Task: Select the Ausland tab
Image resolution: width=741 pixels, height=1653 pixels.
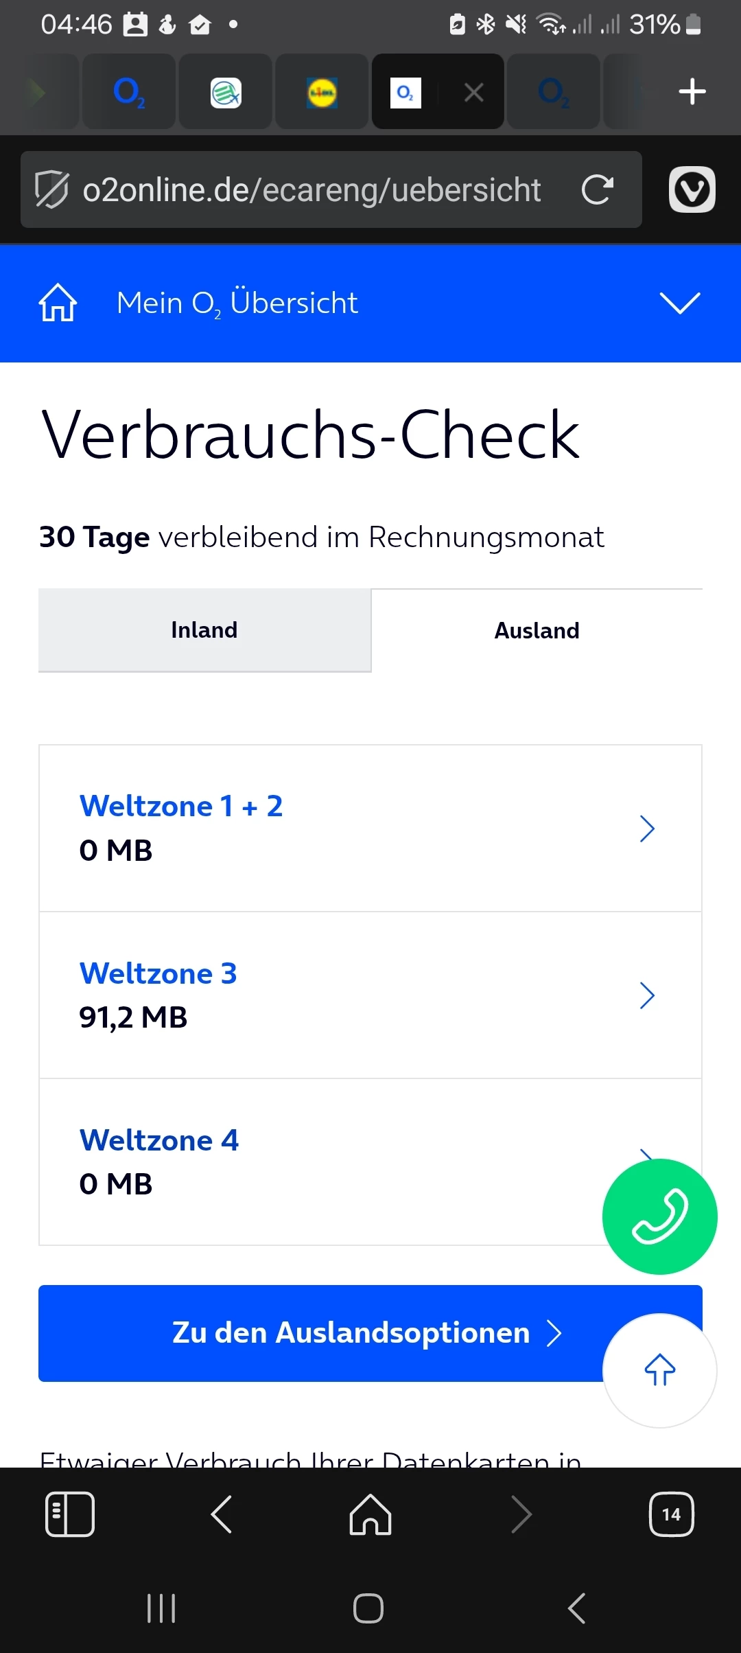Action: 537,630
